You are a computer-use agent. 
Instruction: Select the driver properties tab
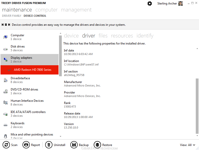pyautogui.click(x=89, y=36)
